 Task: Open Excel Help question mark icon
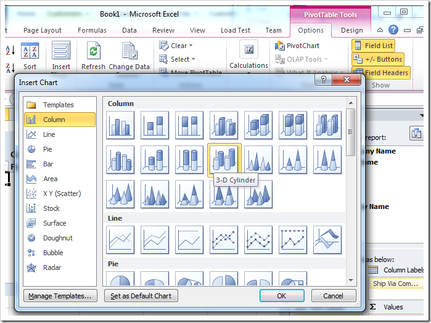tap(393, 30)
